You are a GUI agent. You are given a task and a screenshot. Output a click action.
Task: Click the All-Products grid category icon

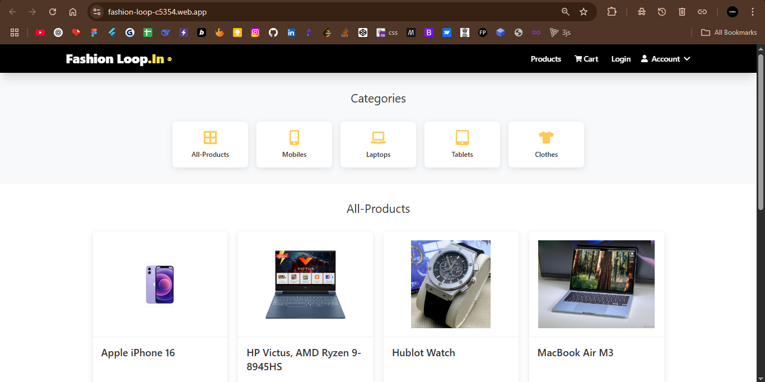coord(210,137)
